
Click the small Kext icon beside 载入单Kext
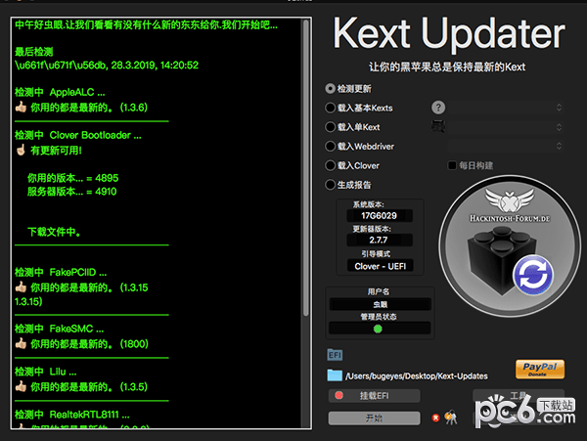click(x=438, y=127)
